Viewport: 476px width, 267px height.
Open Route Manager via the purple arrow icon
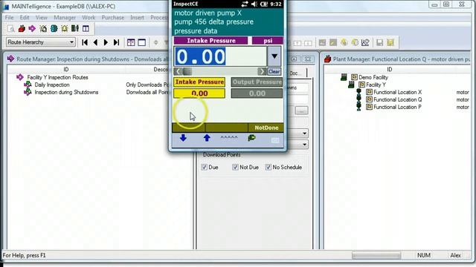click(x=32, y=29)
